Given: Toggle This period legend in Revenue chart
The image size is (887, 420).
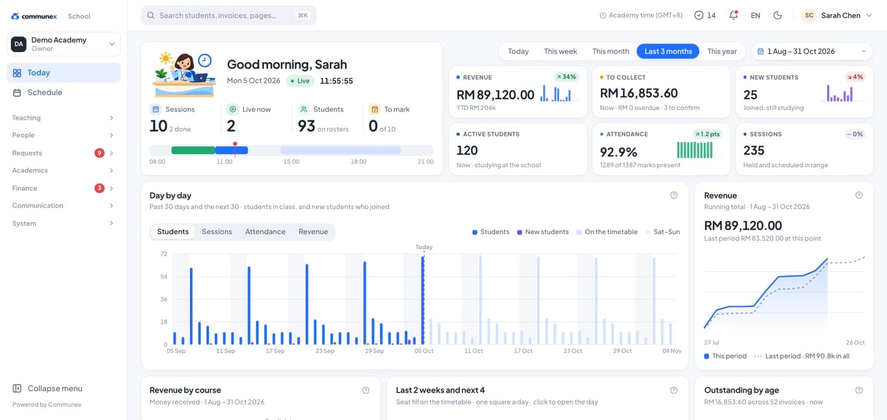Looking at the screenshot, I should click(725, 356).
